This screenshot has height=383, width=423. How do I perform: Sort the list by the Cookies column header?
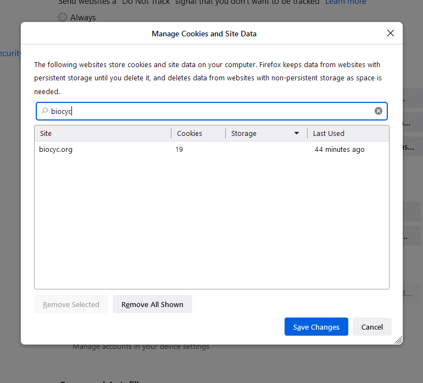[198, 134]
